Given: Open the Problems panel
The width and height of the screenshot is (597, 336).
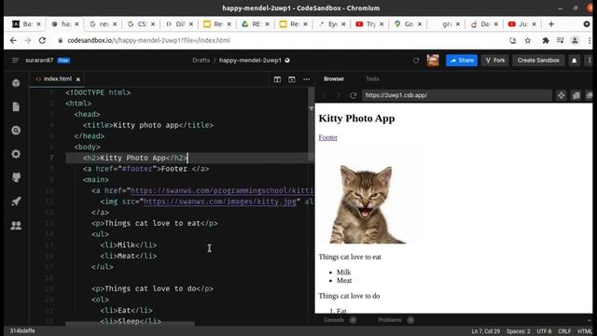Looking at the screenshot, I should [x=390, y=320].
